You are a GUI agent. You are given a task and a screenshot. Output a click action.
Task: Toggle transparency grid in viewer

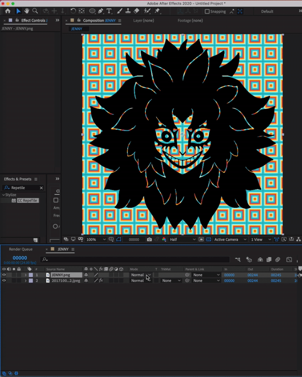click(x=208, y=239)
